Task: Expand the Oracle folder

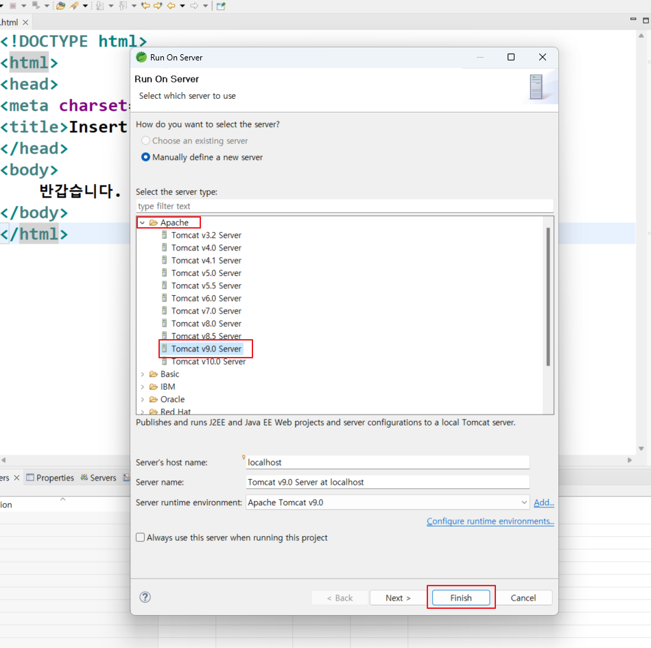Action: tap(143, 400)
